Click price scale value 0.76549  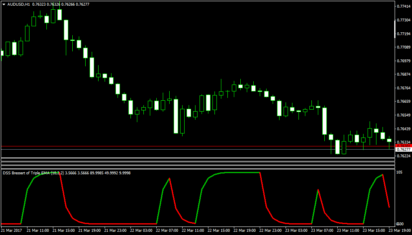click(404, 115)
